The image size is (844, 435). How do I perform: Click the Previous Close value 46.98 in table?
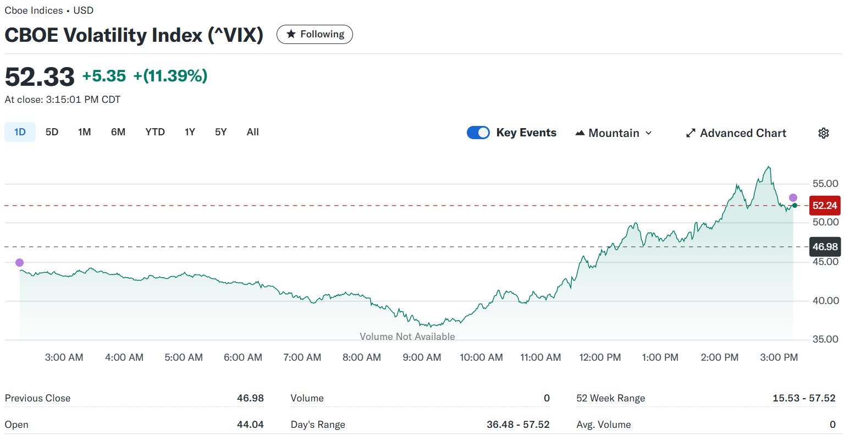tap(250, 398)
